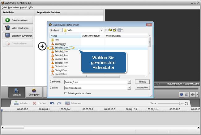Click the Dateiname input field
This screenshot has width=201, height=135.
pos(96,82)
